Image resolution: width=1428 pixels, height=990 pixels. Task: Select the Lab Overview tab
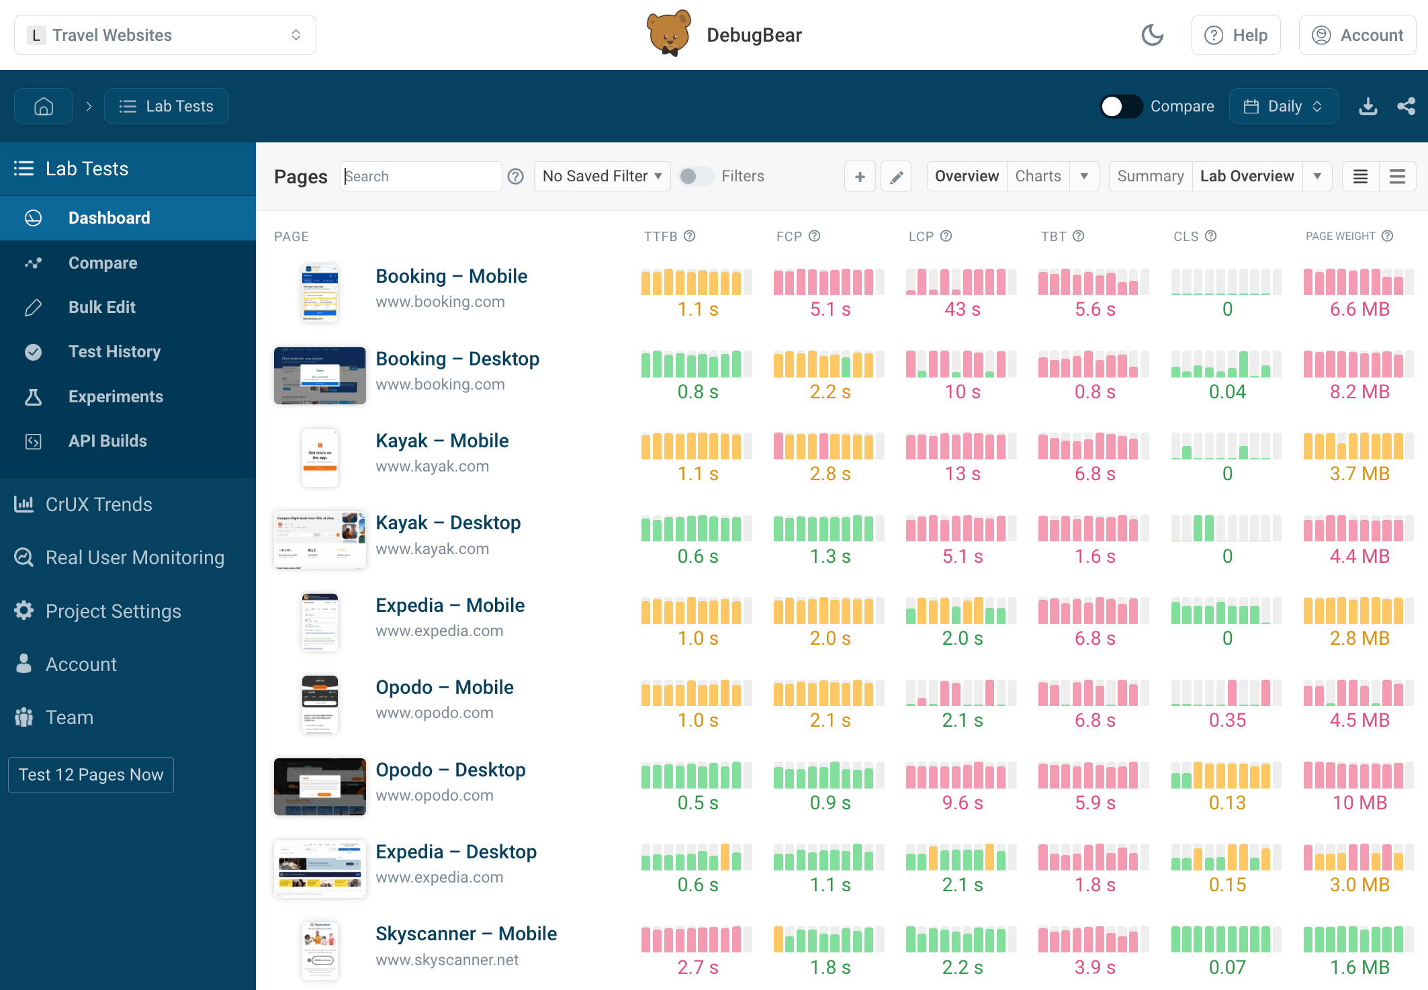(1247, 176)
